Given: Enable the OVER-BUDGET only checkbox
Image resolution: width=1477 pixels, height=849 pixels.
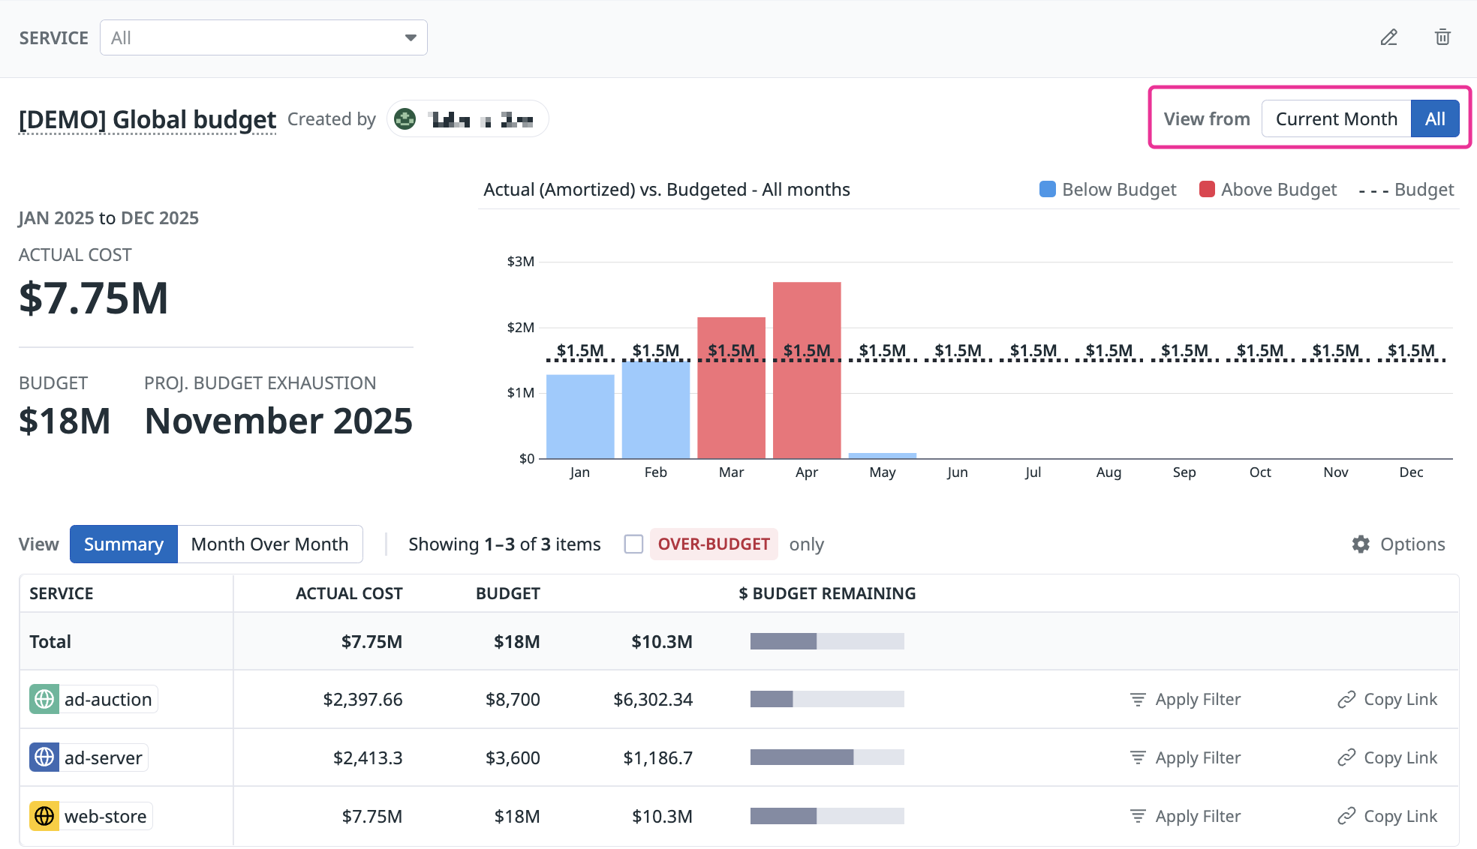Looking at the screenshot, I should coord(633,544).
